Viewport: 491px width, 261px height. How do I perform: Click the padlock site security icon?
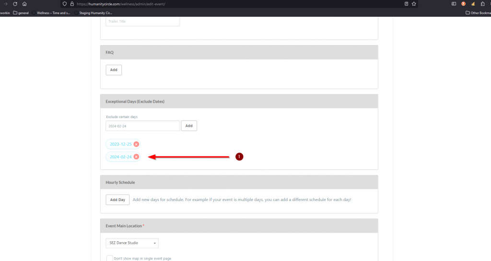(71, 4)
